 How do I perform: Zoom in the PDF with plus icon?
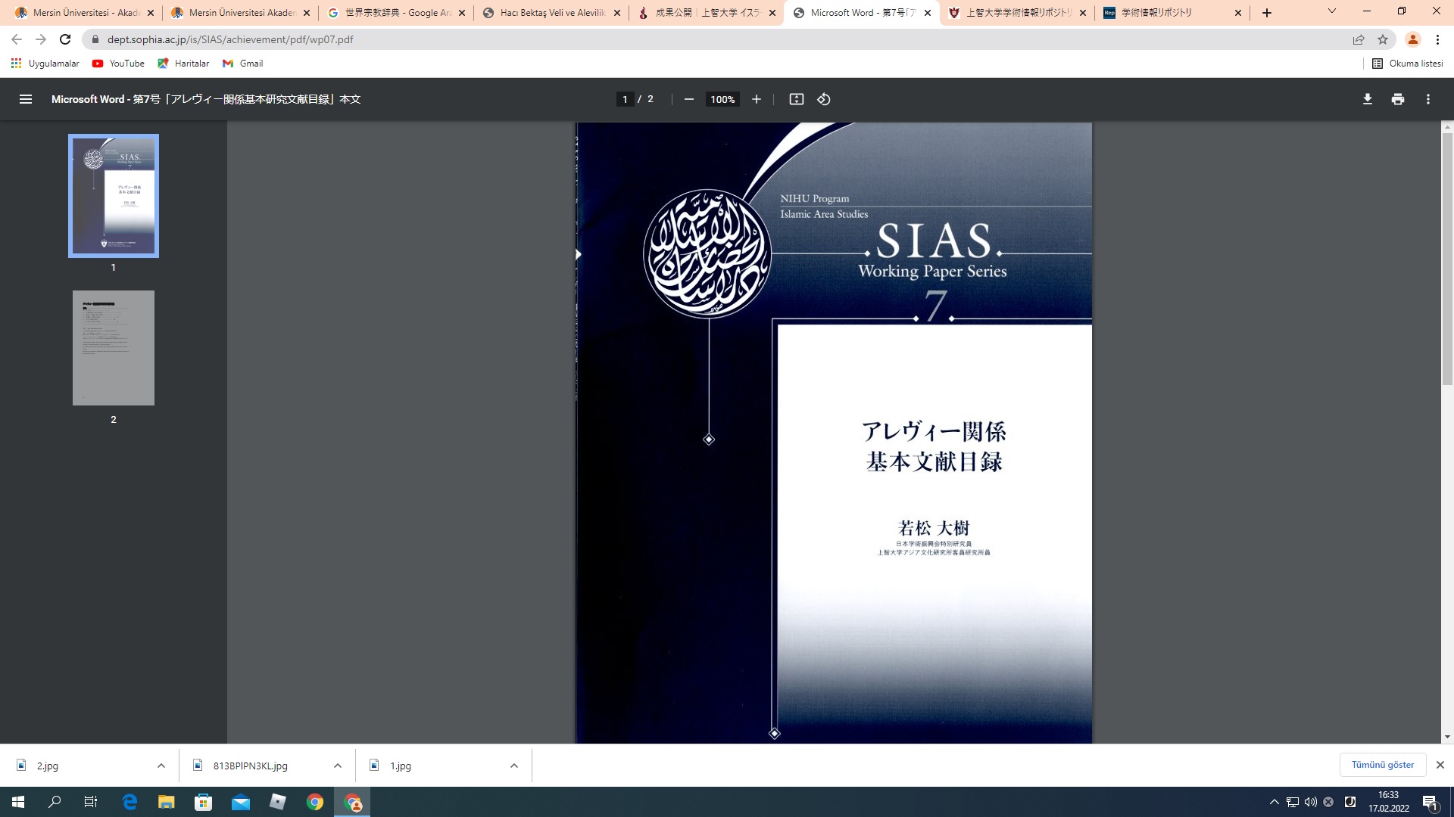(756, 99)
